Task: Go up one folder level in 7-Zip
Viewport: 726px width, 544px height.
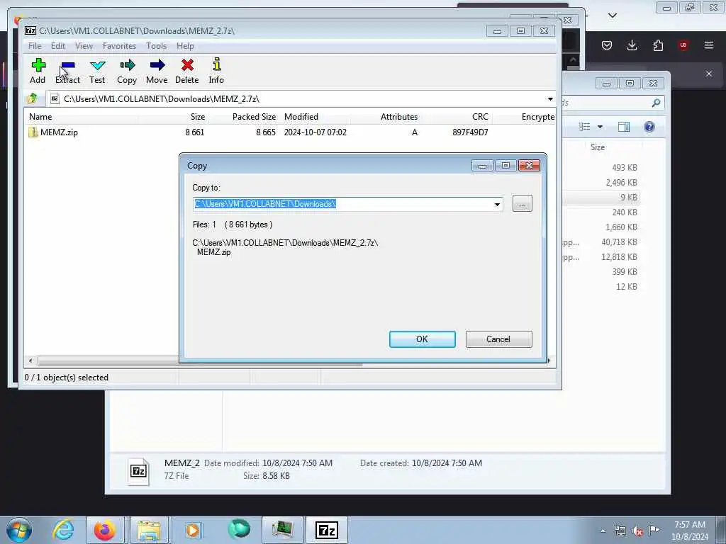Action: coord(33,98)
